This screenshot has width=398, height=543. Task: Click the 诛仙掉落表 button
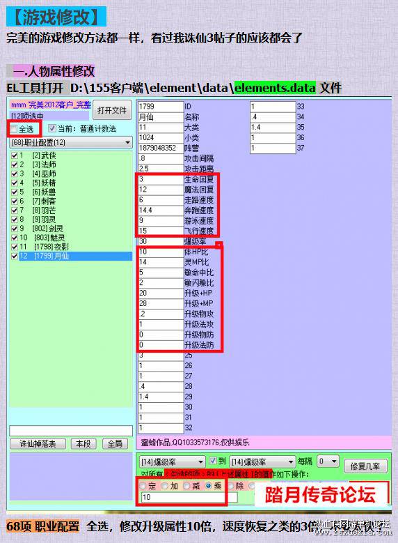coord(38,443)
